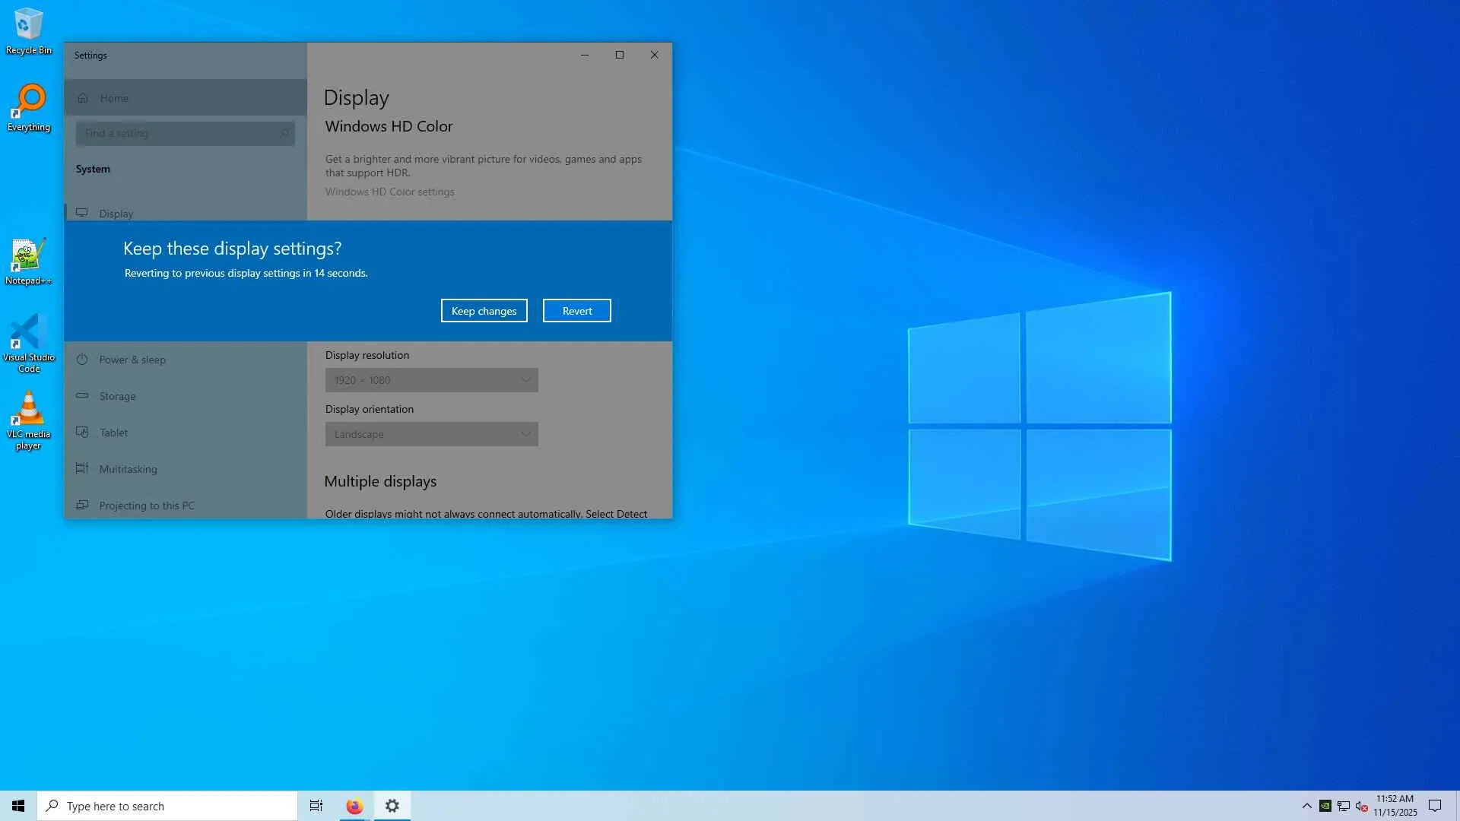
Task: Open the Display resolution dropdown
Action: pos(431,380)
